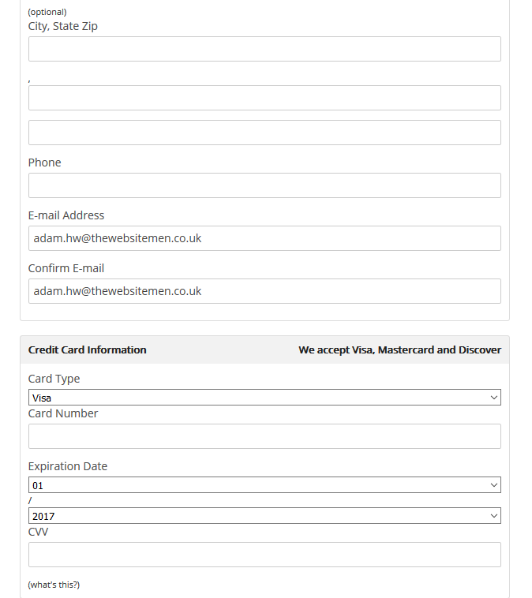Viewport: 532px width, 598px height.
Task: Open the "what's this?" CVV help link
Action: pos(54,585)
